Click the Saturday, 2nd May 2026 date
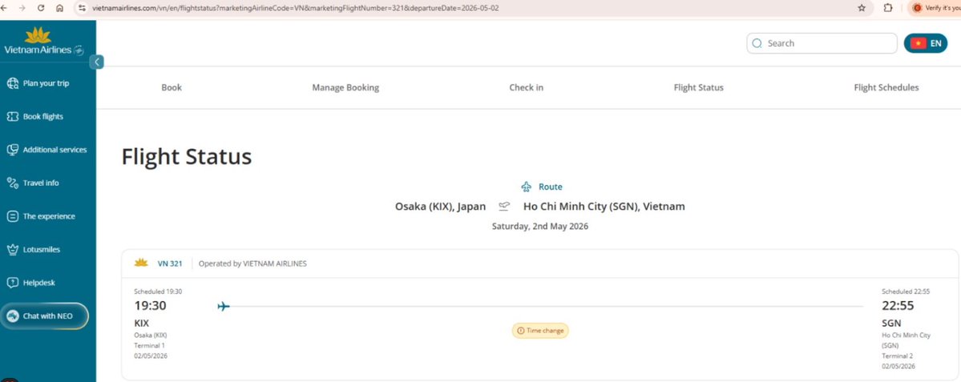 [x=540, y=226]
